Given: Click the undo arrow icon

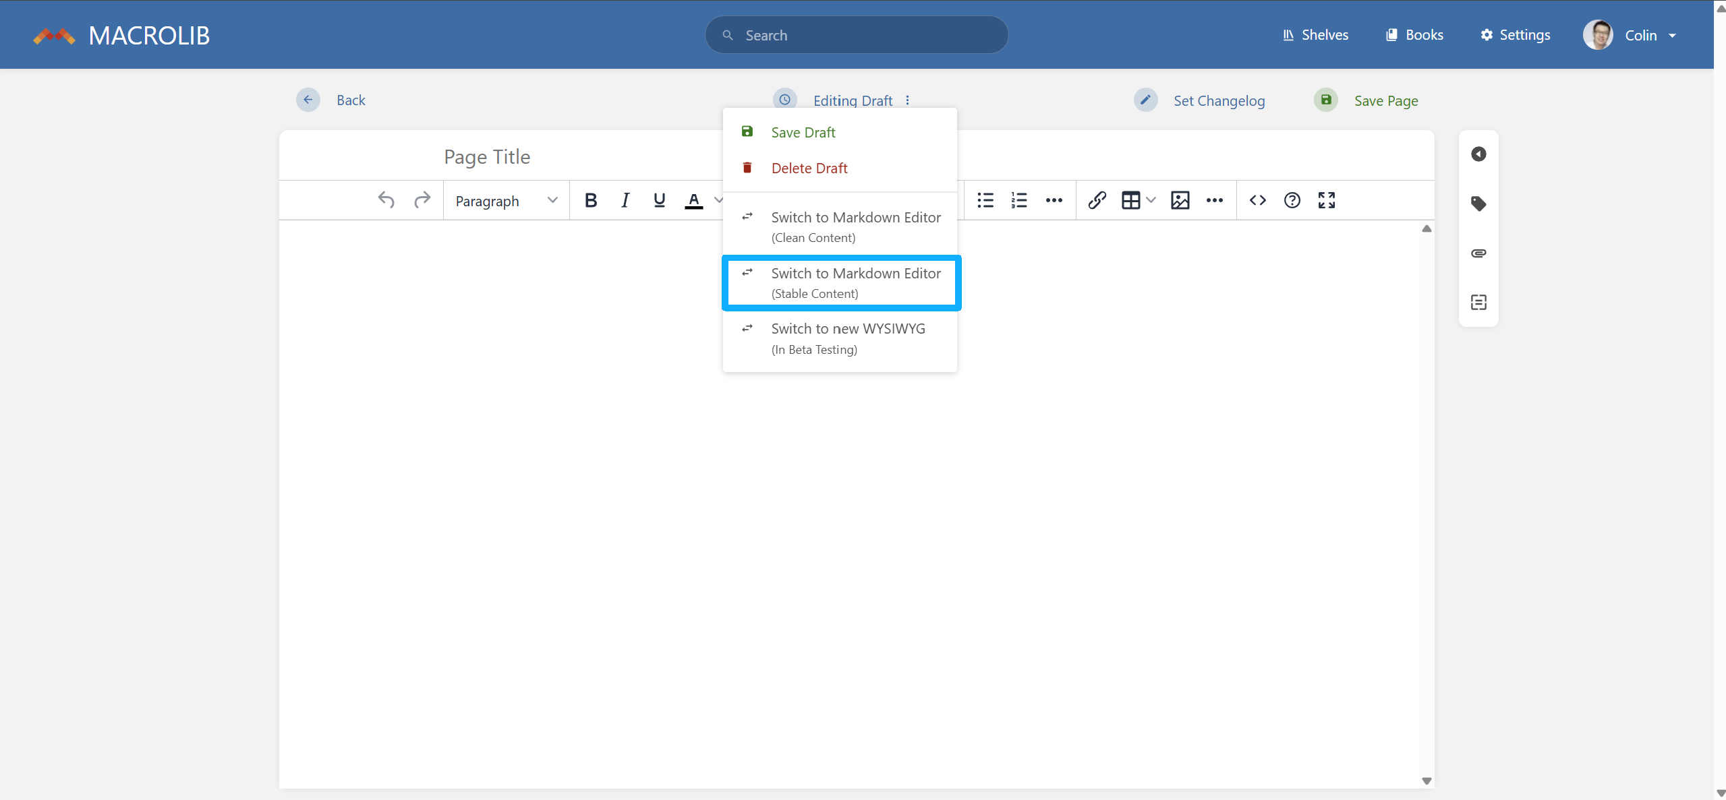Looking at the screenshot, I should point(386,200).
